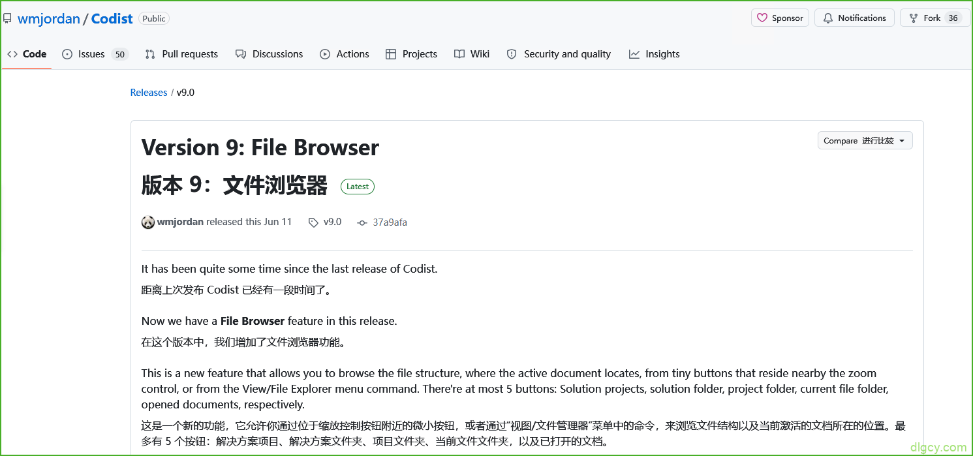Click the bell icon in Notifications
This screenshot has height=456, width=973.
[x=828, y=18]
